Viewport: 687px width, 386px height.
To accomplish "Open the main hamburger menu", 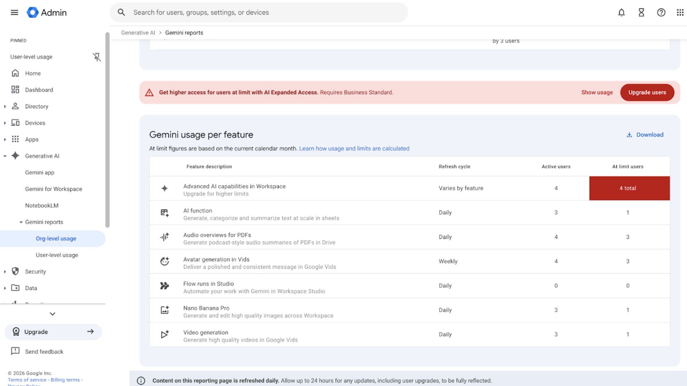I will pyautogui.click(x=14, y=13).
